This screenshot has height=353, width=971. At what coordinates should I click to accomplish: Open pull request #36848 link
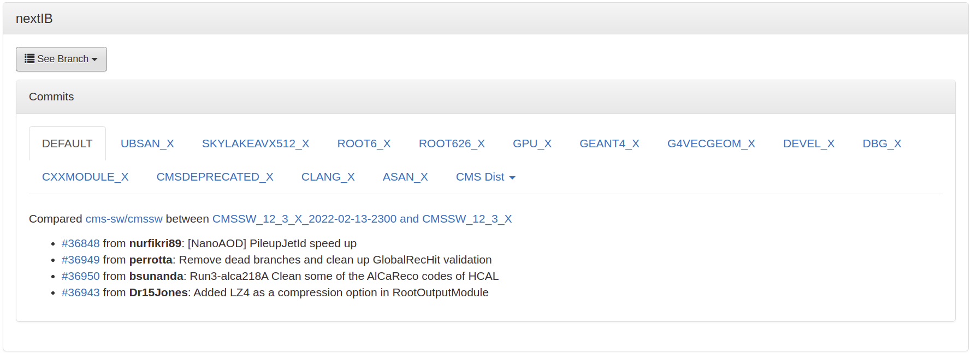[x=80, y=243]
